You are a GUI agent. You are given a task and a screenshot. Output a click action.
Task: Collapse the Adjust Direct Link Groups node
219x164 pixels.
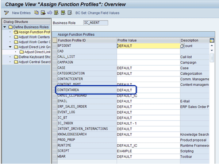click(x=10, y=47)
